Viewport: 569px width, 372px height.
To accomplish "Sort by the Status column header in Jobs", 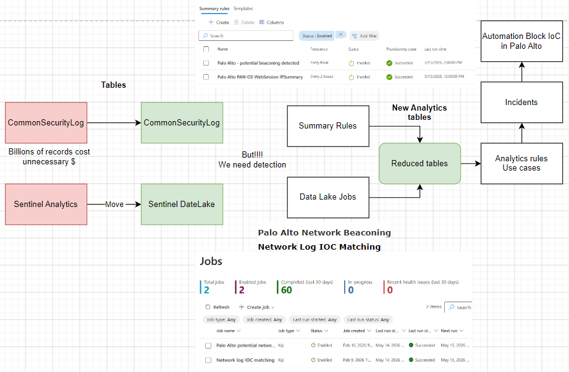I will pyautogui.click(x=319, y=331).
